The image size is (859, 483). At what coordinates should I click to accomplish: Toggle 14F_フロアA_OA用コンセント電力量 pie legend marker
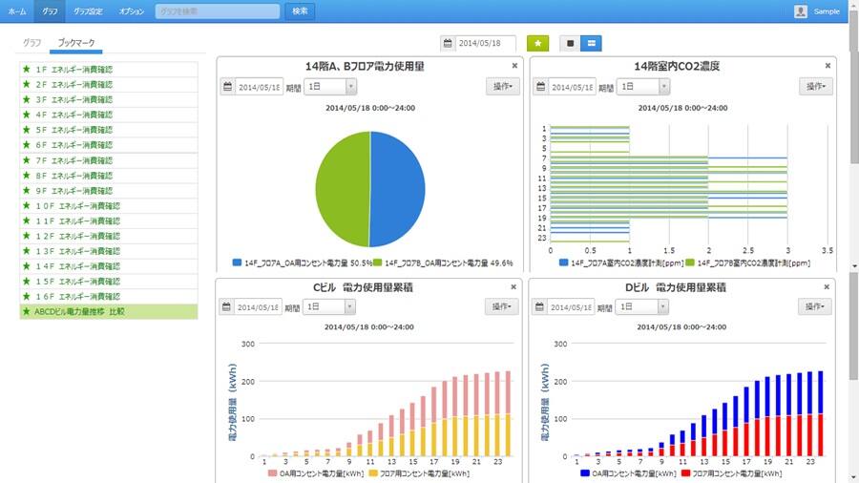(x=237, y=262)
